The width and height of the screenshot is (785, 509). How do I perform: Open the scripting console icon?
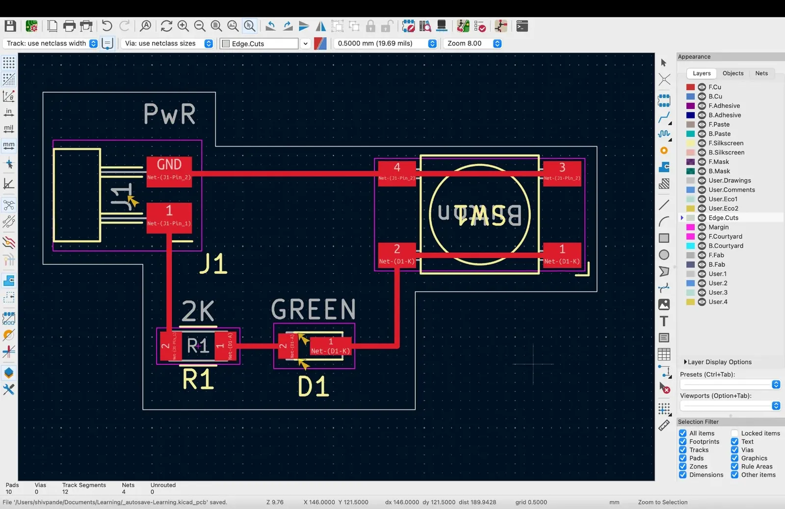click(x=522, y=25)
